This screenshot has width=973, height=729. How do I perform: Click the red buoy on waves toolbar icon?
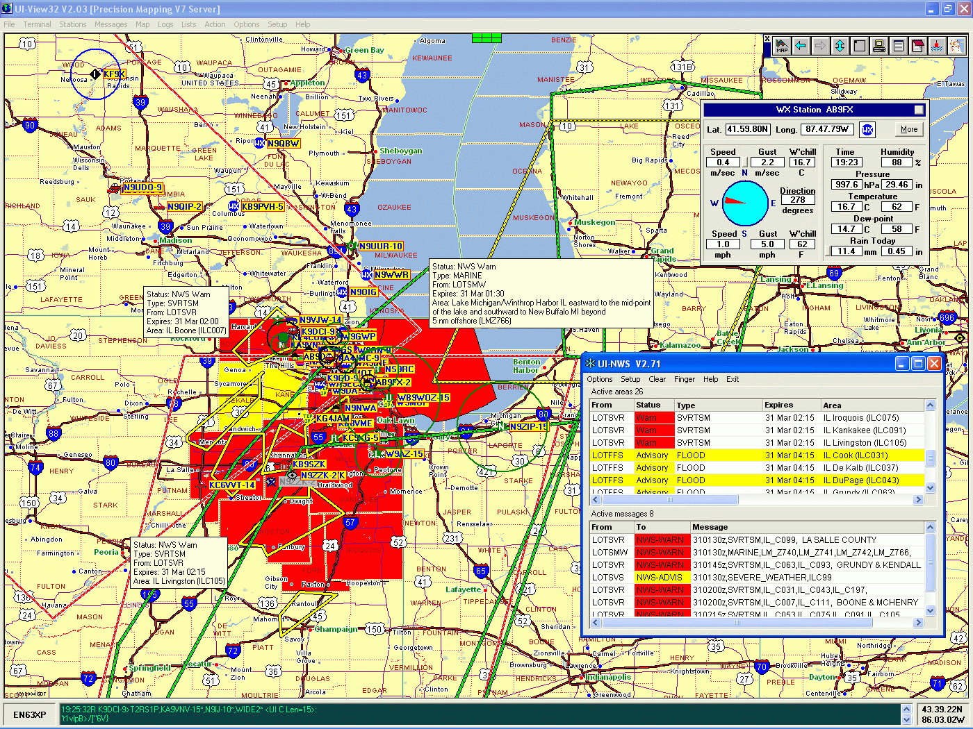[937, 46]
